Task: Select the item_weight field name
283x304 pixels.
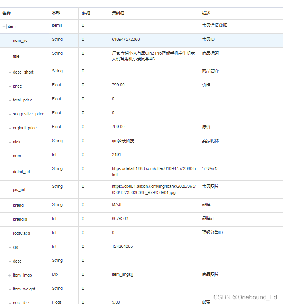Action: point(24,289)
